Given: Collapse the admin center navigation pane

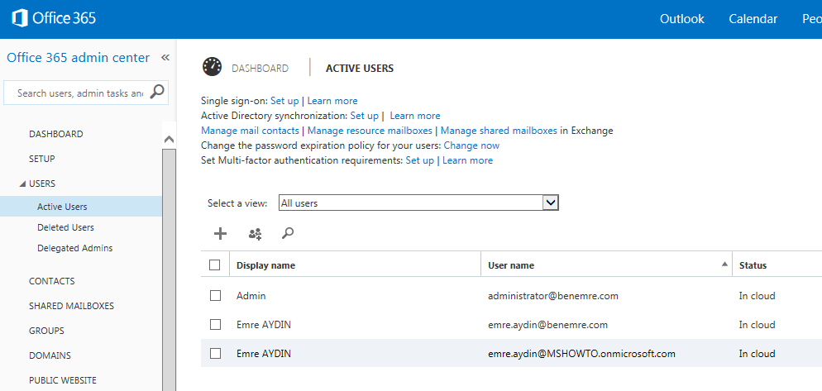Looking at the screenshot, I should (165, 58).
